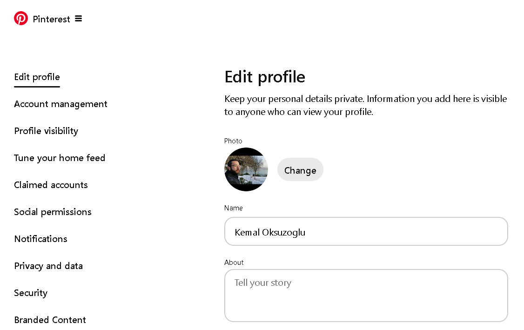Click inside the Name field
The image size is (524, 330).
366,231
